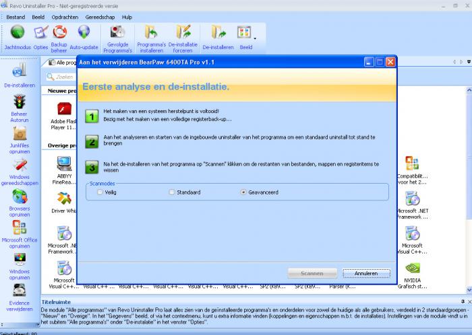472x335 pixels.
Task: Click De-installatie forceren icon
Action: click(x=183, y=32)
